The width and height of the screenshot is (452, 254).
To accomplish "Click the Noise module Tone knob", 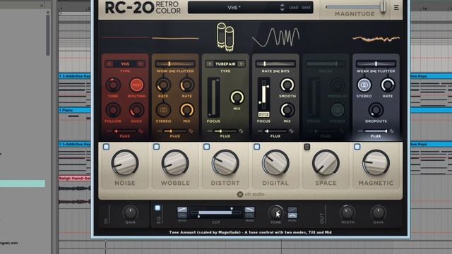I will coord(113,85).
